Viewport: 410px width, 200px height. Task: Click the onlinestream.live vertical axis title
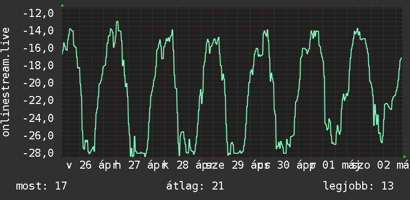point(5,82)
